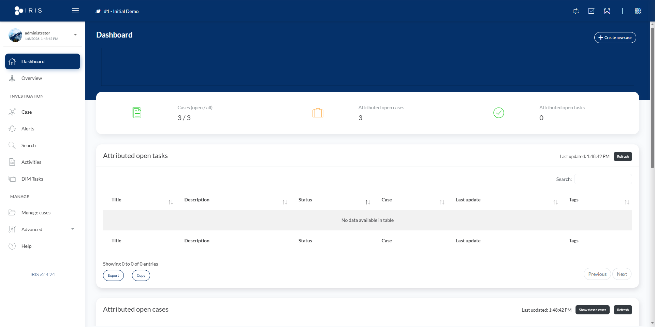Click the administrator avatar picture
The width and height of the screenshot is (655, 327).
click(15, 35)
